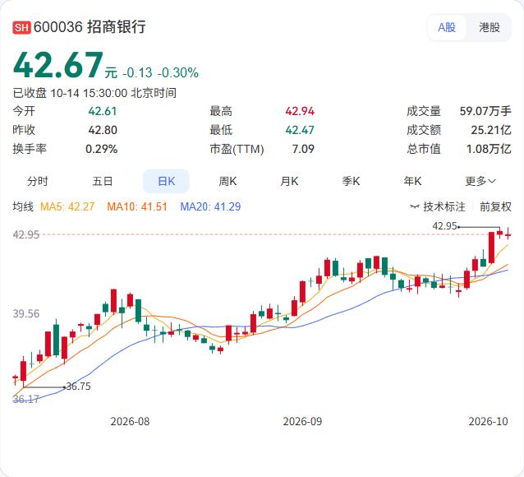The image size is (524, 477).
Task: Select the 周K chart tab
Action: (x=228, y=182)
